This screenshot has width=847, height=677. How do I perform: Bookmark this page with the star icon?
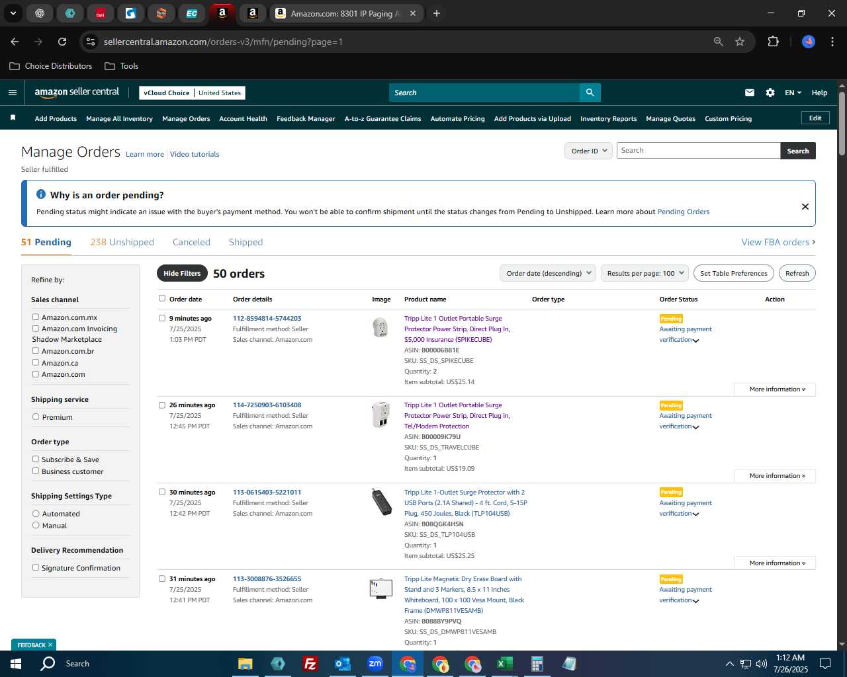pos(740,42)
